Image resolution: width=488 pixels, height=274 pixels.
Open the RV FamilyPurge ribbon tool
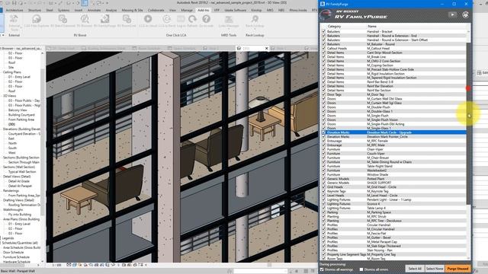(105, 21)
